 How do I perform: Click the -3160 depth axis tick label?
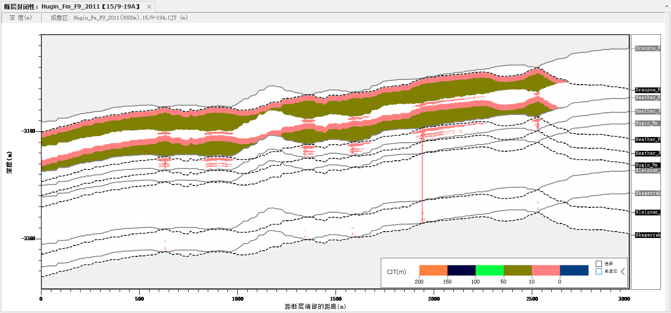(29, 131)
